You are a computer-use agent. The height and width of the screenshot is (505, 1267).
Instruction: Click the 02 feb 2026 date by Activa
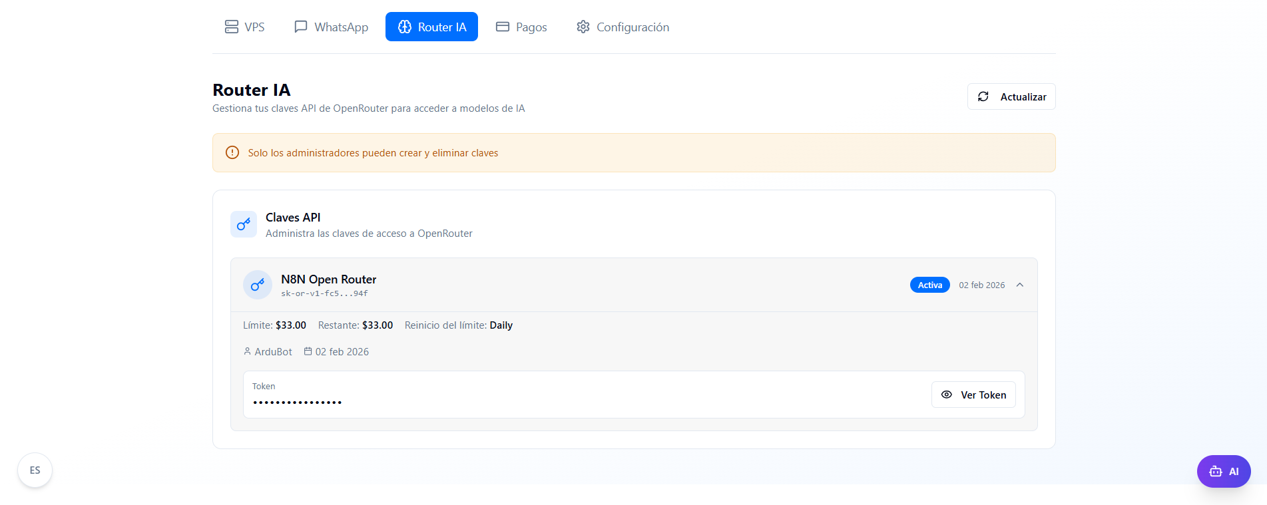tap(982, 285)
